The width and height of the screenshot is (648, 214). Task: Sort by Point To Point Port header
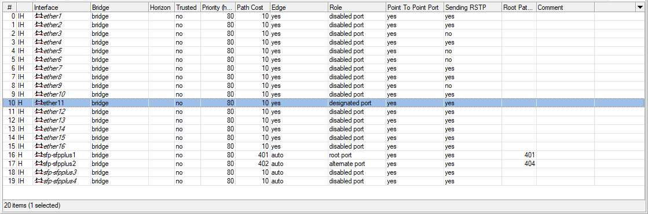pos(415,8)
